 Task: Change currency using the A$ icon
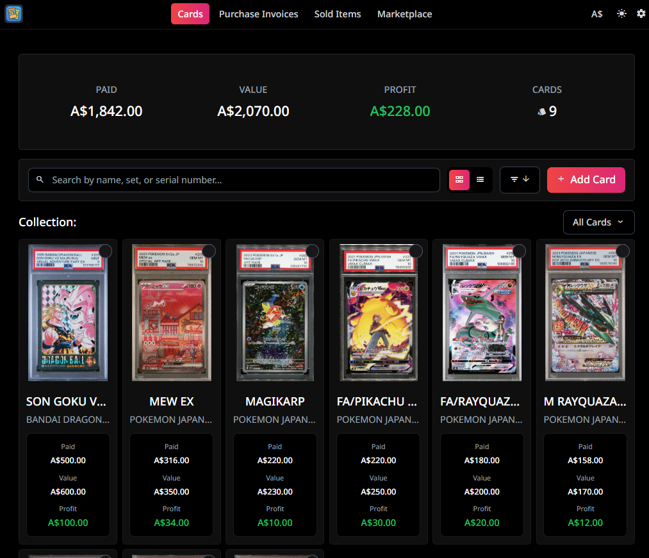[596, 13]
